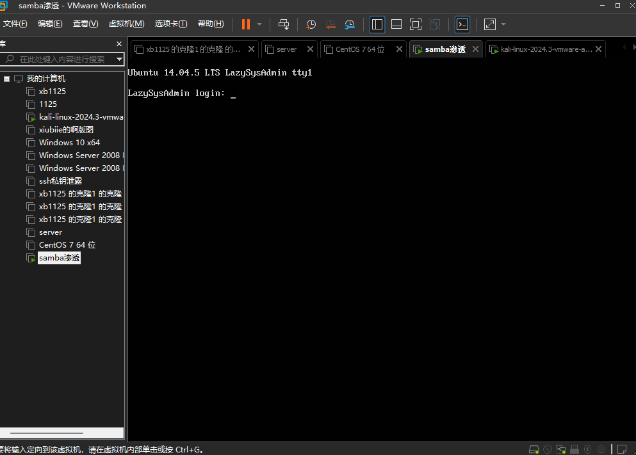Image resolution: width=636 pixels, height=455 pixels.
Task: Click the console view terminal icon
Action: [x=462, y=24]
